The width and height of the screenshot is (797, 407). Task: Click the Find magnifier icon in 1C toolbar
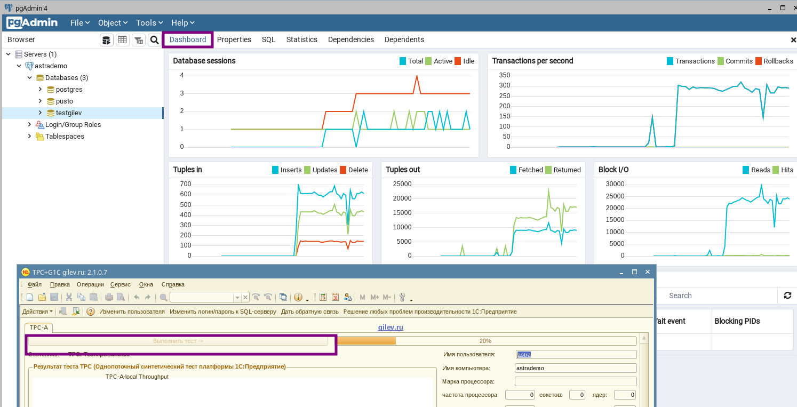163,297
